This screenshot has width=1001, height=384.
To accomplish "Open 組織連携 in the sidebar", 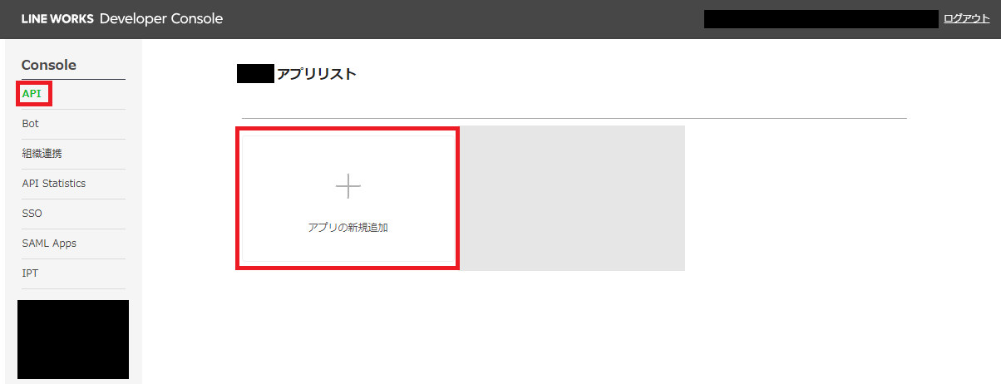I will [x=42, y=153].
